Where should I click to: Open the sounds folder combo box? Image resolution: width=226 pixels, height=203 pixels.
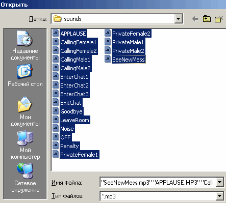pos(117,19)
